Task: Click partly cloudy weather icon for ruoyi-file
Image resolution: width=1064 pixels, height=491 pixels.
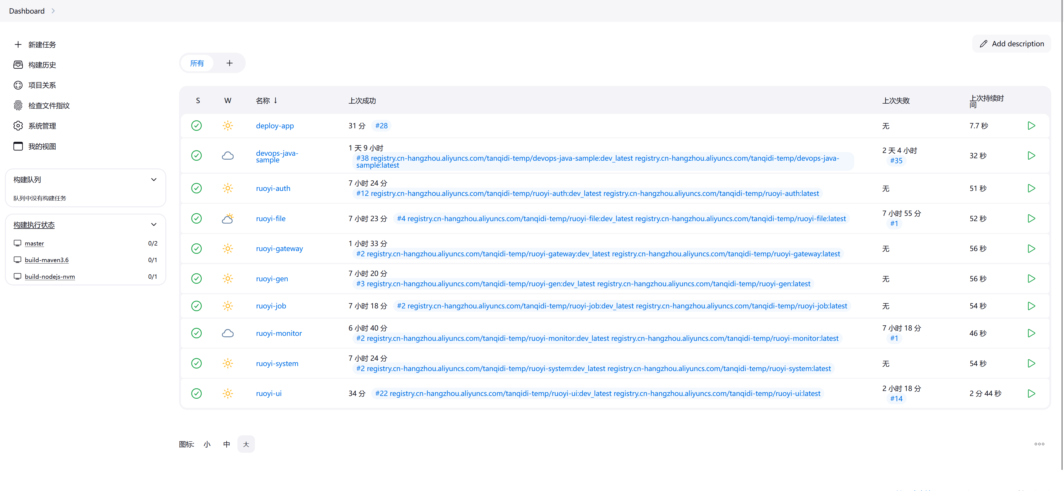Action: [x=227, y=218]
